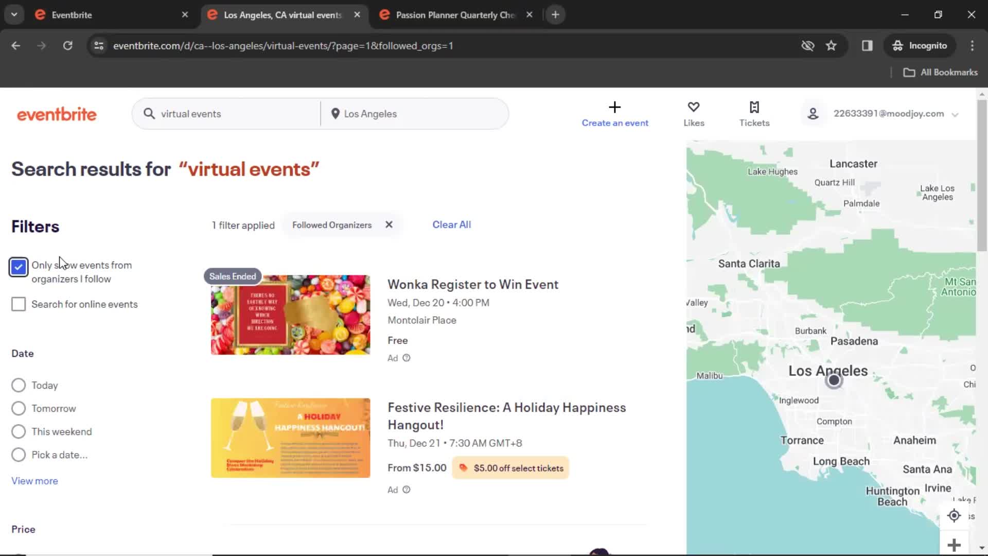The width and height of the screenshot is (988, 556).
Task: Click the Holiday Happiness Hangout thumbnail
Action: (x=290, y=438)
